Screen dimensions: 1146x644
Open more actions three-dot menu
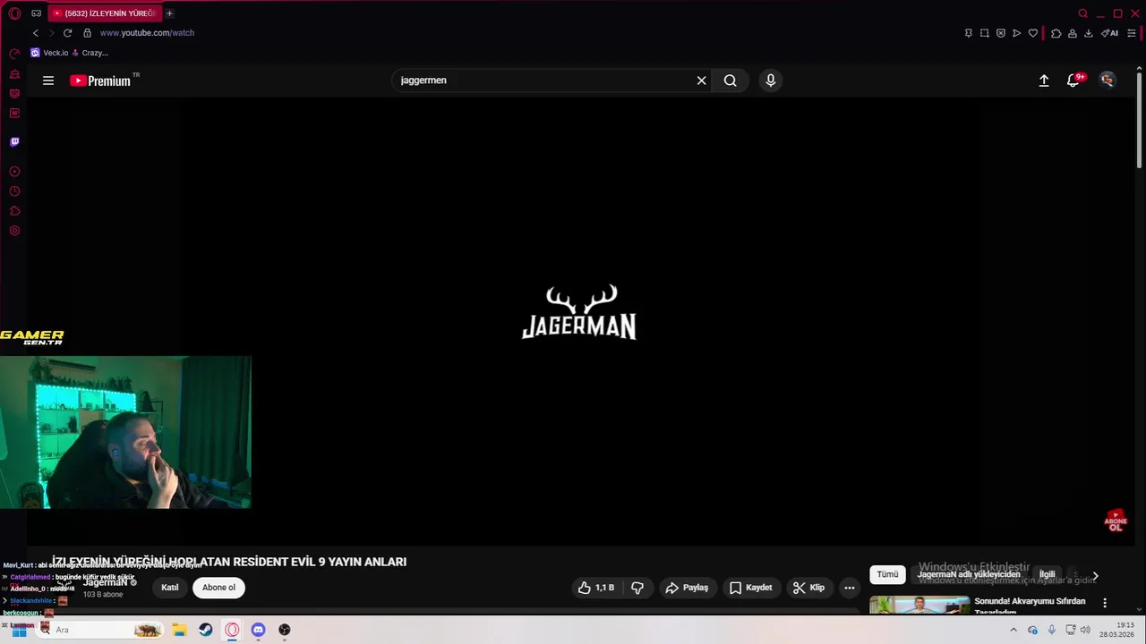[850, 588]
